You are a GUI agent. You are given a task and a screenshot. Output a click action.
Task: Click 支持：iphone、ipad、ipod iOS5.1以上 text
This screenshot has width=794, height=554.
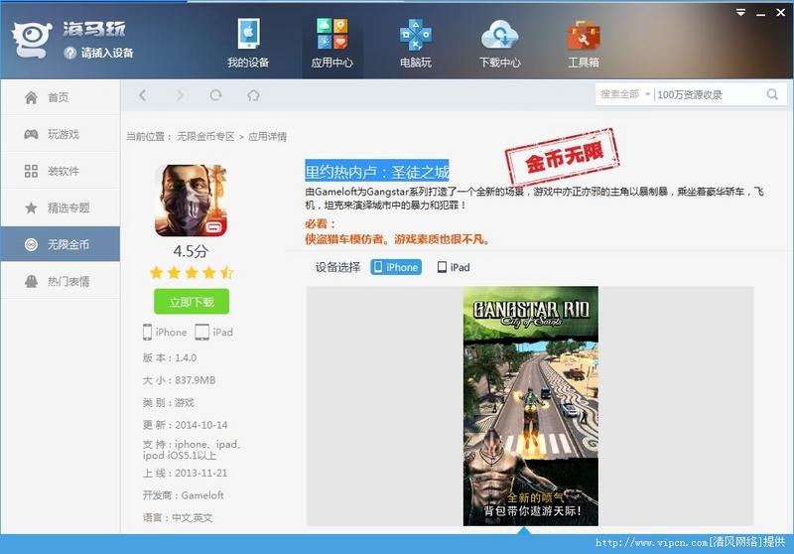192,450
